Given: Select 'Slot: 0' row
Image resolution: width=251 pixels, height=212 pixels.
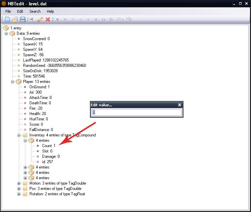Looking at the screenshot, I should [47, 151].
